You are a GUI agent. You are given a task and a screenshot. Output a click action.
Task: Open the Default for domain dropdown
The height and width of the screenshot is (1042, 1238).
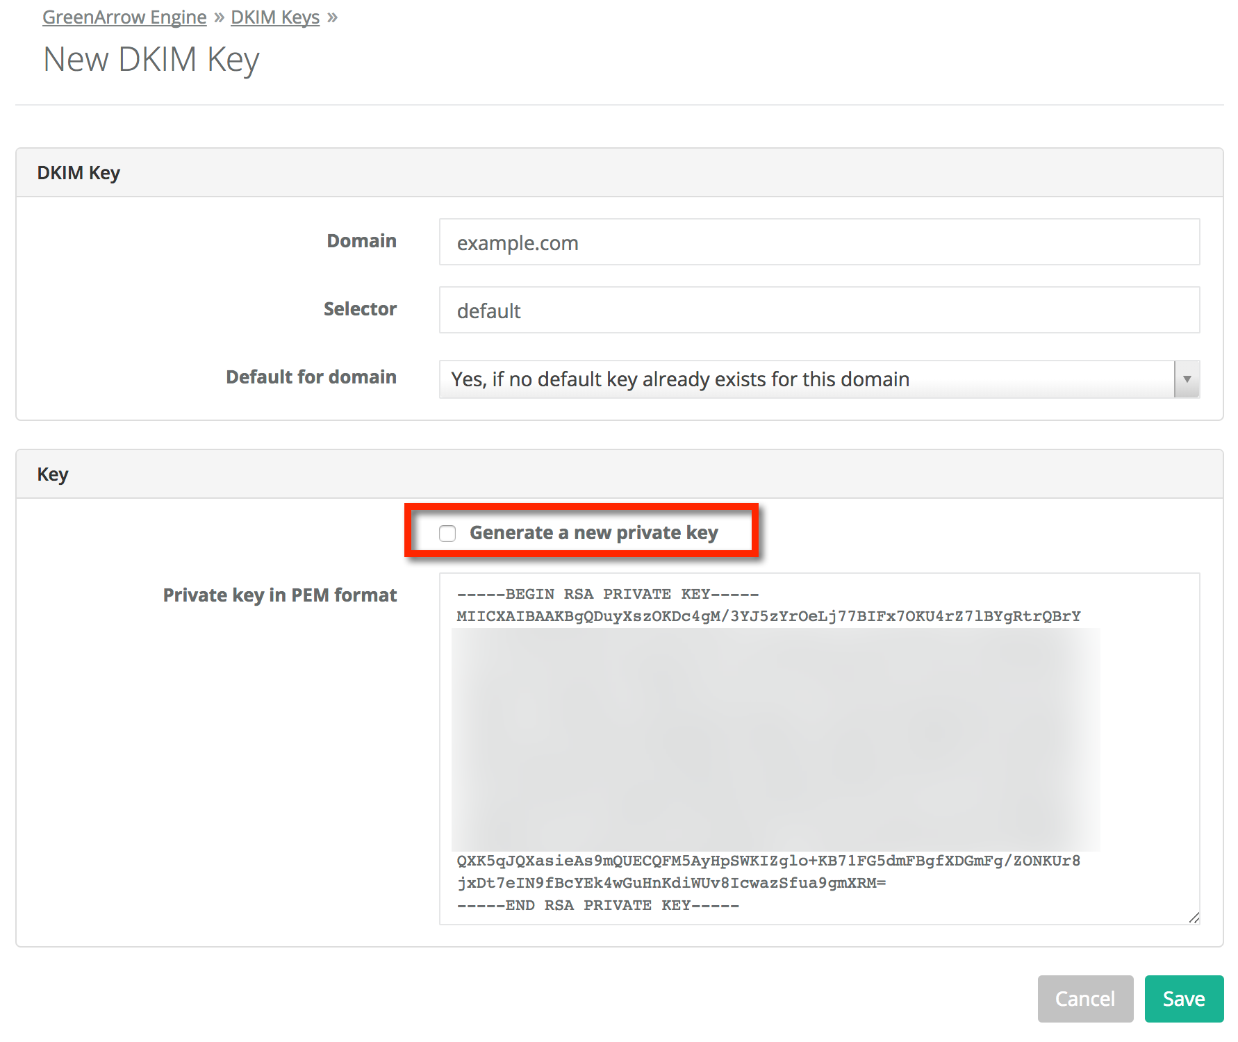(806, 379)
